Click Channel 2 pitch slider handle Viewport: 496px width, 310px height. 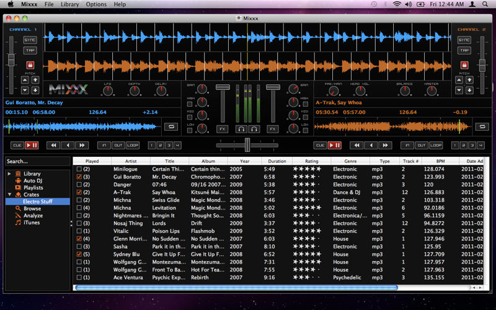pos(482,66)
